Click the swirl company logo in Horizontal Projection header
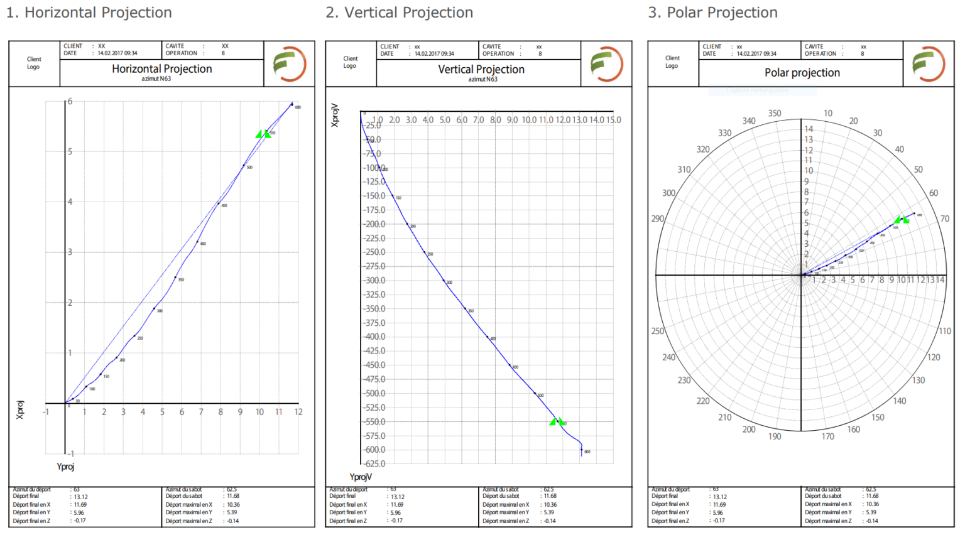 pyautogui.click(x=290, y=64)
